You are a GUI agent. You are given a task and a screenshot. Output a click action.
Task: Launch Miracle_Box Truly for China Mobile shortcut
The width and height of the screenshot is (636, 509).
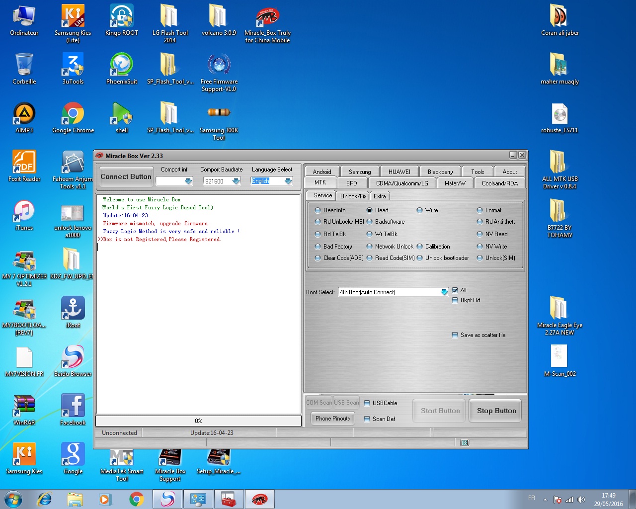pyautogui.click(x=267, y=23)
